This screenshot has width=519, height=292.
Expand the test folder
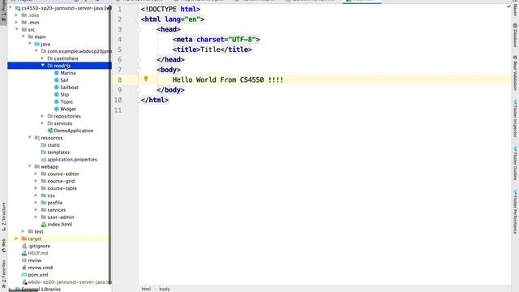click(24, 231)
